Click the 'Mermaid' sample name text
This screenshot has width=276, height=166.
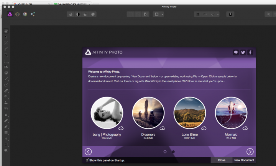(231, 134)
